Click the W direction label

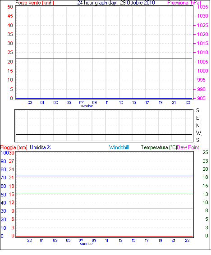pyautogui.click(x=198, y=133)
